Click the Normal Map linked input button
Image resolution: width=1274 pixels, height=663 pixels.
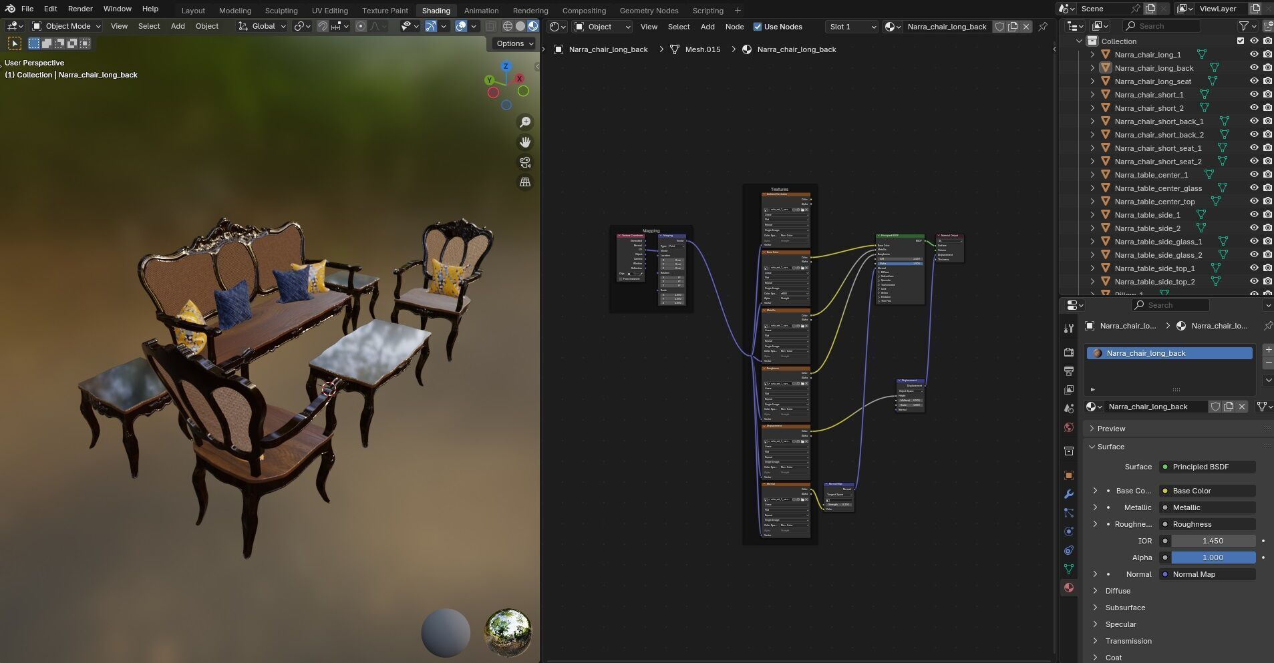[1207, 574]
